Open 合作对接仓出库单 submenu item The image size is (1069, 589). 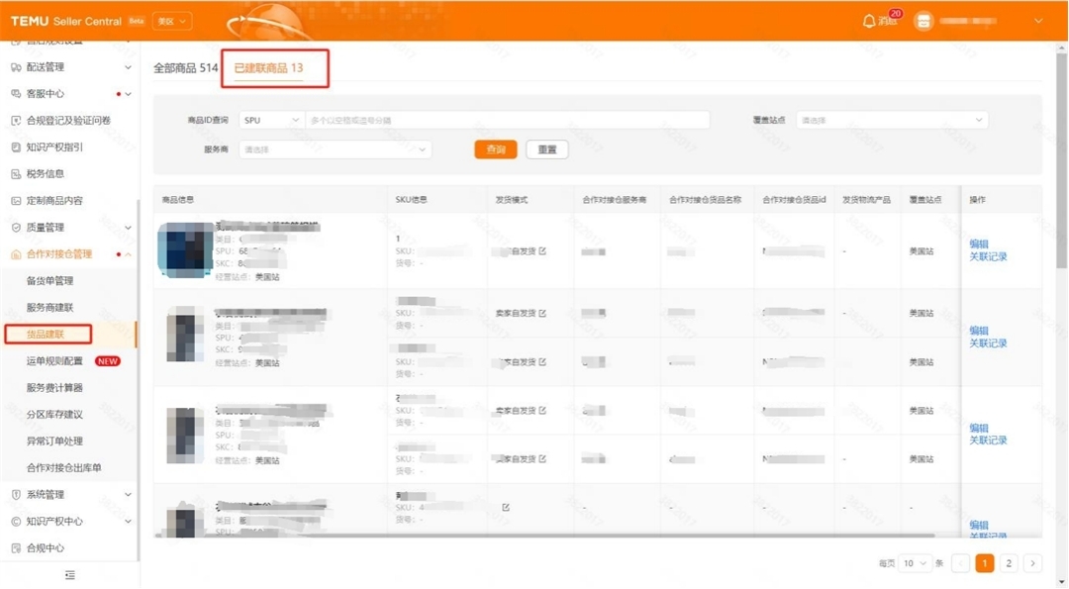(64, 467)
